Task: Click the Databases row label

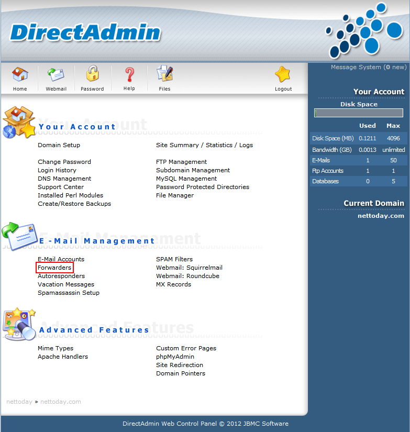Action: pos(325,181)
